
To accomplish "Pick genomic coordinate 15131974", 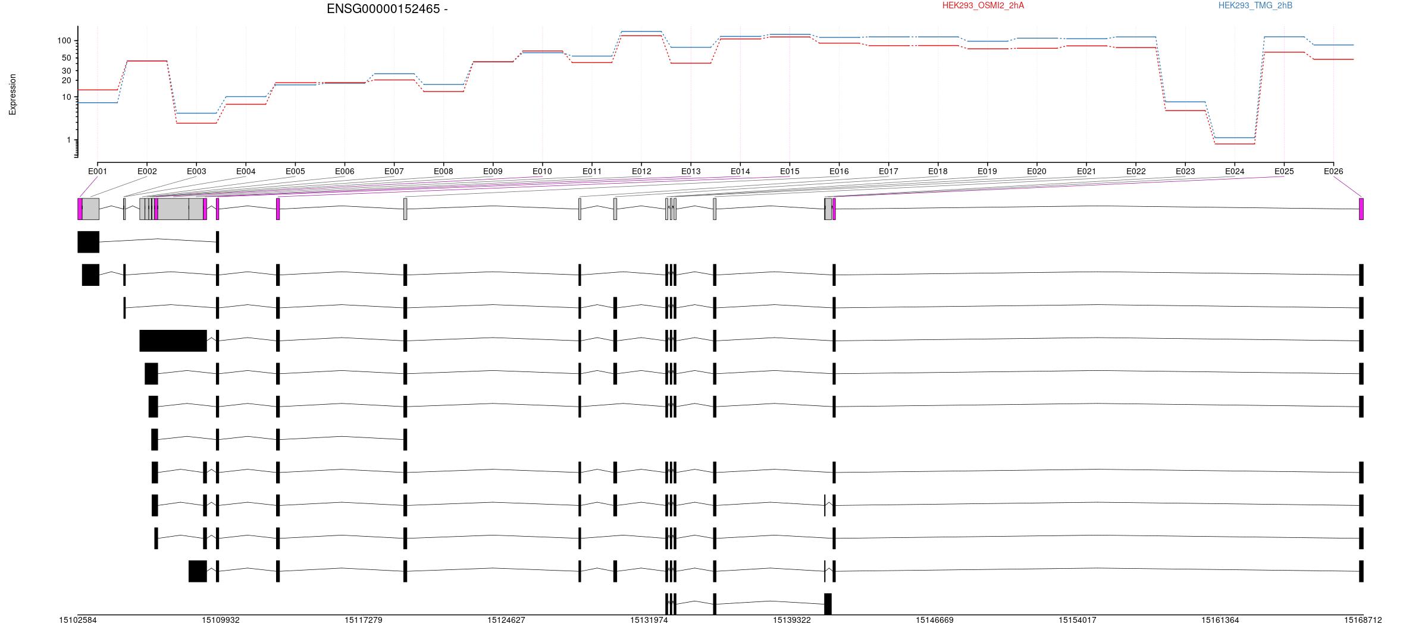I will (649, 620).
